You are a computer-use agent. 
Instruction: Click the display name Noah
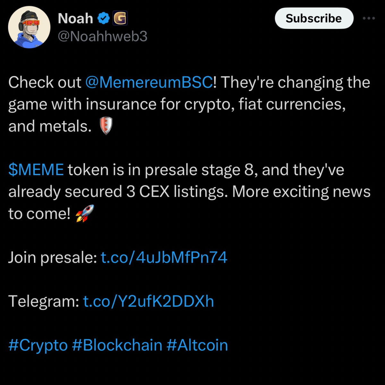75,19
